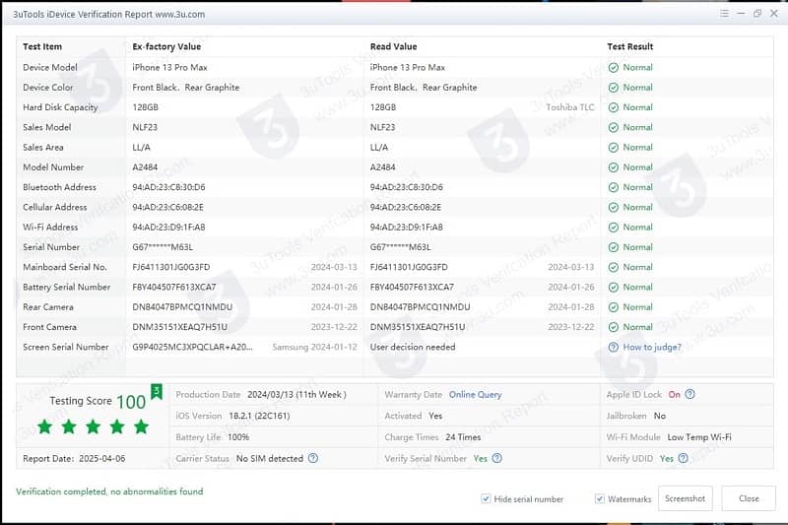This screenshot has width=788, height=525.
Task: Click the Toshiba TLC label
Action: [570, 107]
